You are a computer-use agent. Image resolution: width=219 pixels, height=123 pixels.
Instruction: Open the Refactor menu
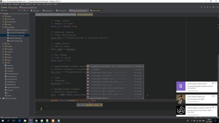point(28,4)
